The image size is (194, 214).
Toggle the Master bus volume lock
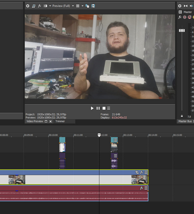point(182,116)
